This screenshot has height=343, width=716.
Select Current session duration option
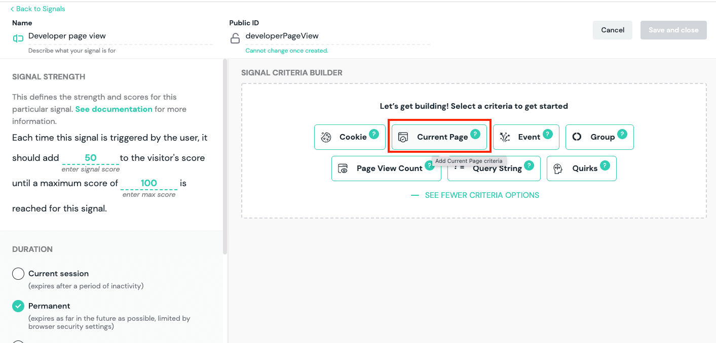click(18, 274)
